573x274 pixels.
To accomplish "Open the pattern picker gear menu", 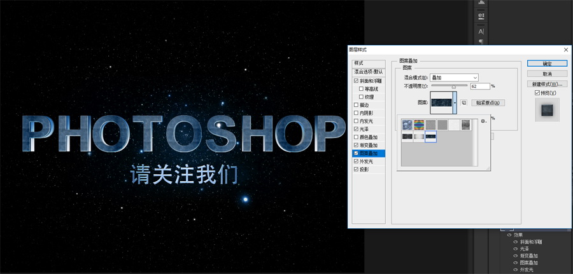I will click(x=483, y=121).
